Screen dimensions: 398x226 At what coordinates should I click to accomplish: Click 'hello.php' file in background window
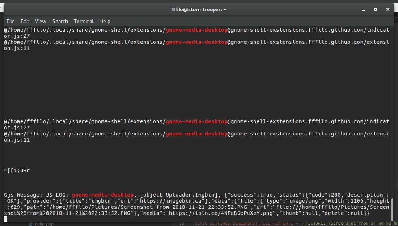[x=44, y=224]
